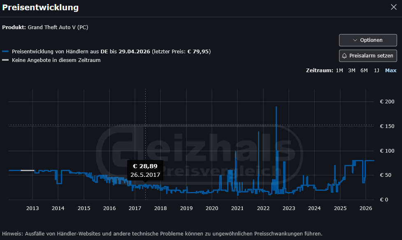Click the bell icon in Preisalarm button
Screen dimensions: 402x240
tap(344, 56)
